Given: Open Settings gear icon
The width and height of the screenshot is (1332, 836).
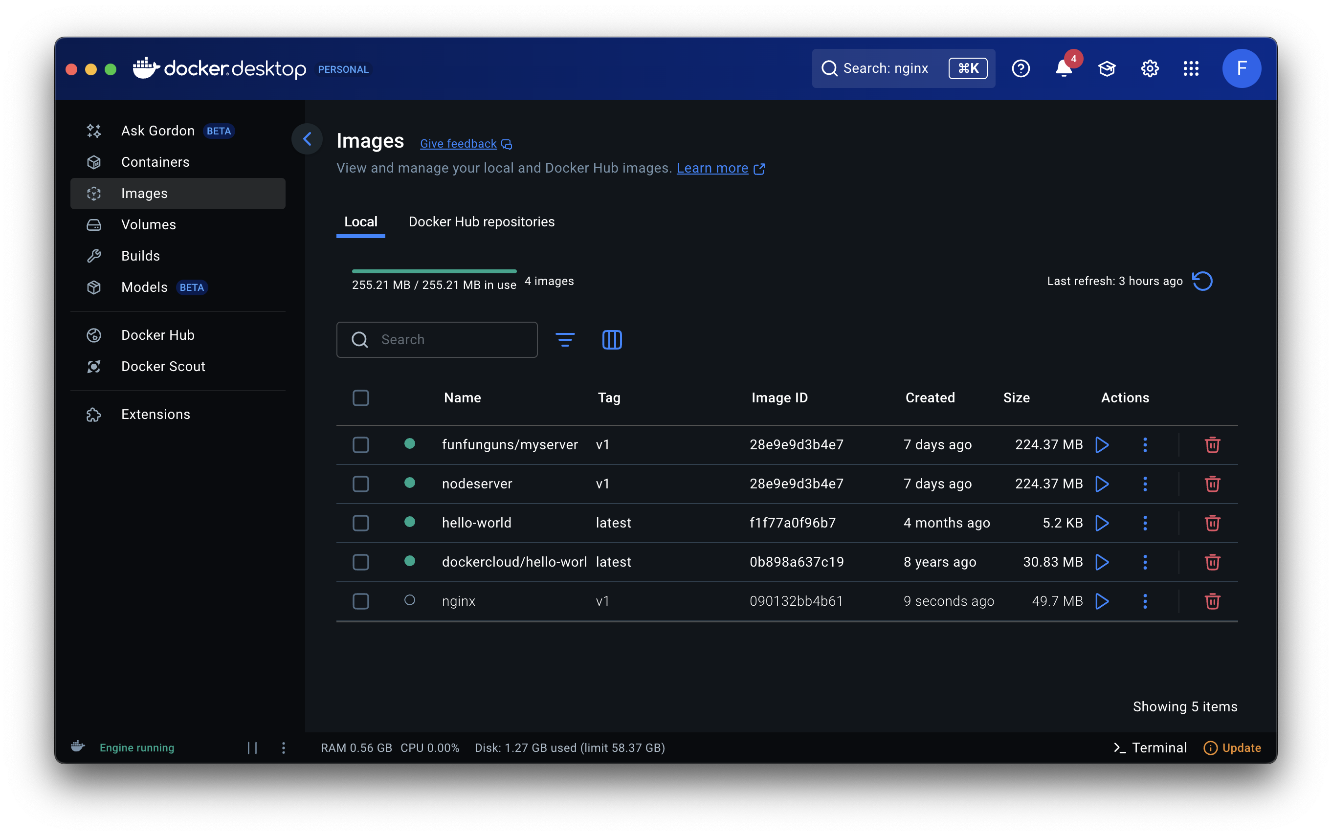Looking at the screenshot, I should click(1150, 68).
